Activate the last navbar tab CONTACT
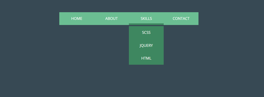Image resolution: width=264 pixels, height=97 pixels. [x=181, y=19]
